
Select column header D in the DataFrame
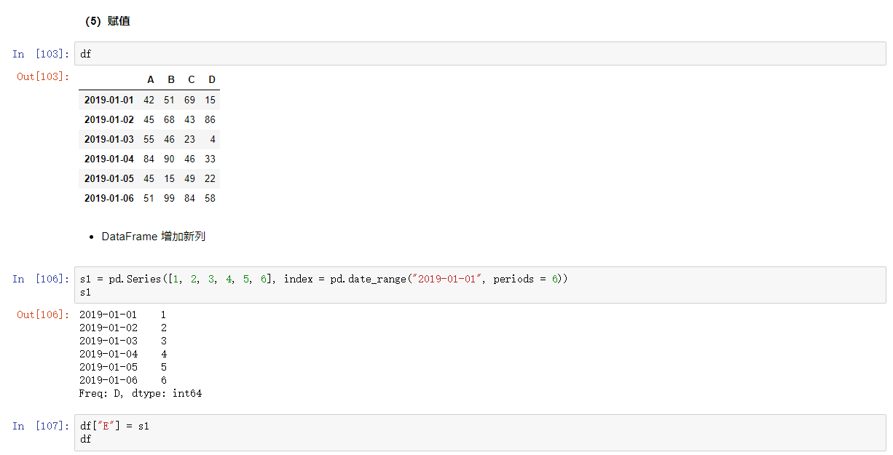(211, 79)
